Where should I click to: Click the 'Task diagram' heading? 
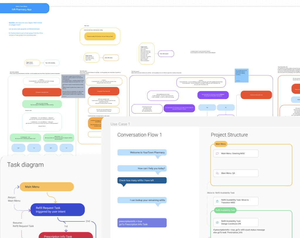pos(25,165)
